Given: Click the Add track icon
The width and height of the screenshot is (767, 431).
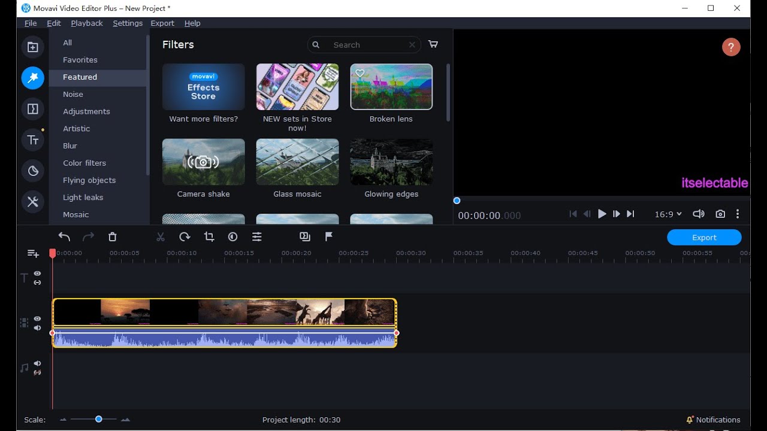Looking at the screenshot, I should [x=33, y=254].
